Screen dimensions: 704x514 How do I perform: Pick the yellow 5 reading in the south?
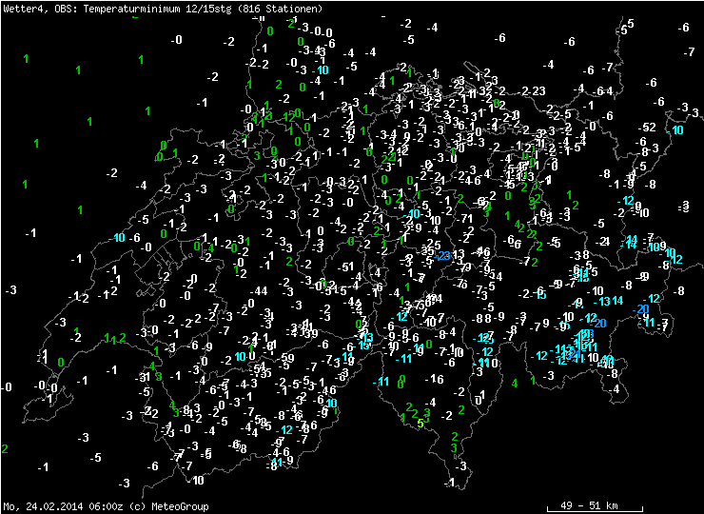point(420,422)
